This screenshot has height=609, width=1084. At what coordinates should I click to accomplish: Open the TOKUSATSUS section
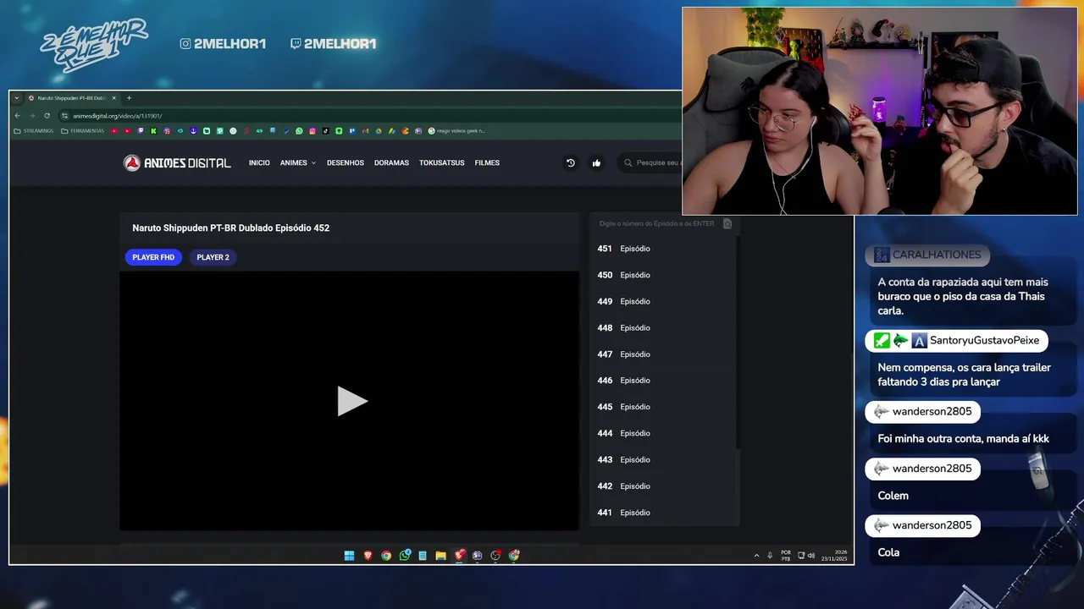441,162
